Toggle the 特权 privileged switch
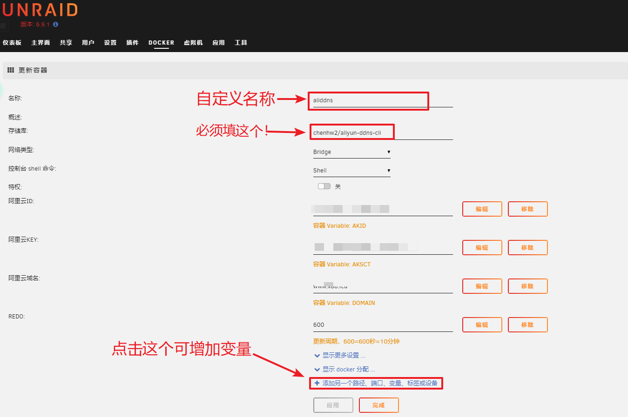 (x=324, y=186)
